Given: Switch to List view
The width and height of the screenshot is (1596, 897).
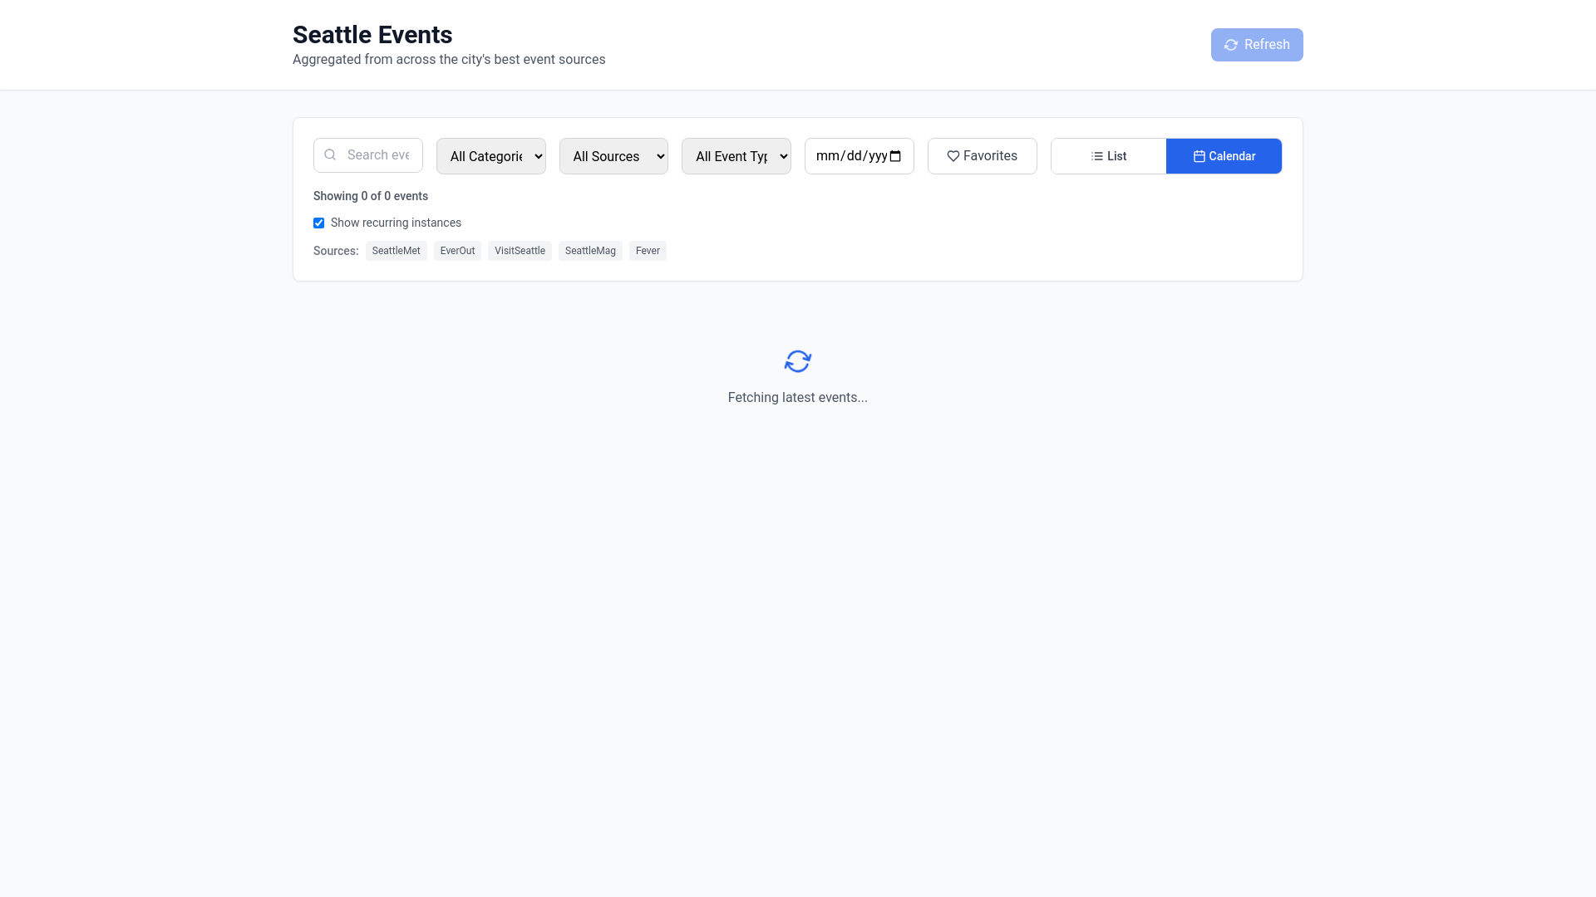Looking at the screenshot, I should (1108, 156).
